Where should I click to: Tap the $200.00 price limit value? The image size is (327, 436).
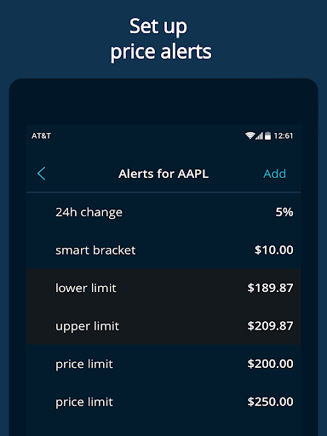pos(270,364)
